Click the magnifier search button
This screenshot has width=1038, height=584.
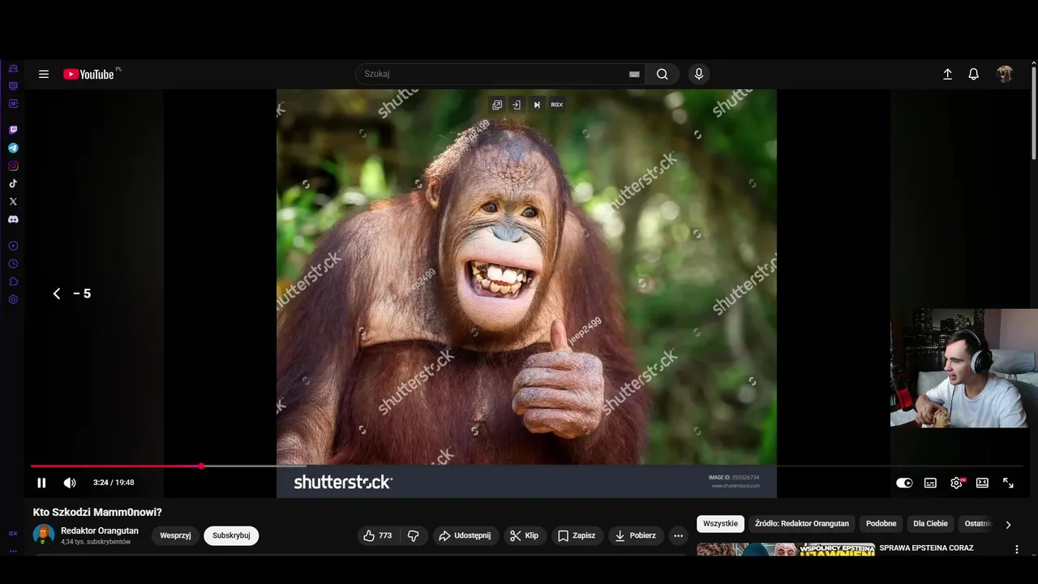pyautogui.click(x=663, y=74)
